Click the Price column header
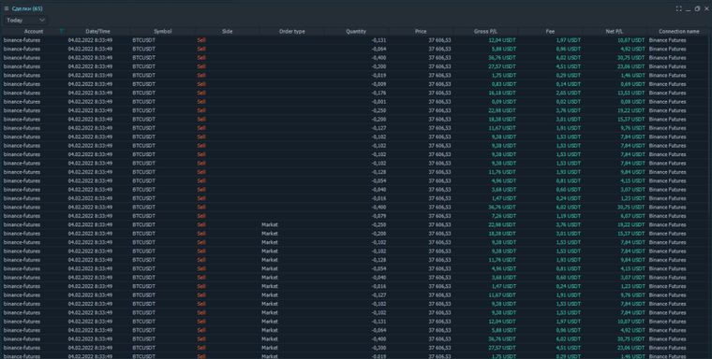712x359 pixels. tap(421, 31)
